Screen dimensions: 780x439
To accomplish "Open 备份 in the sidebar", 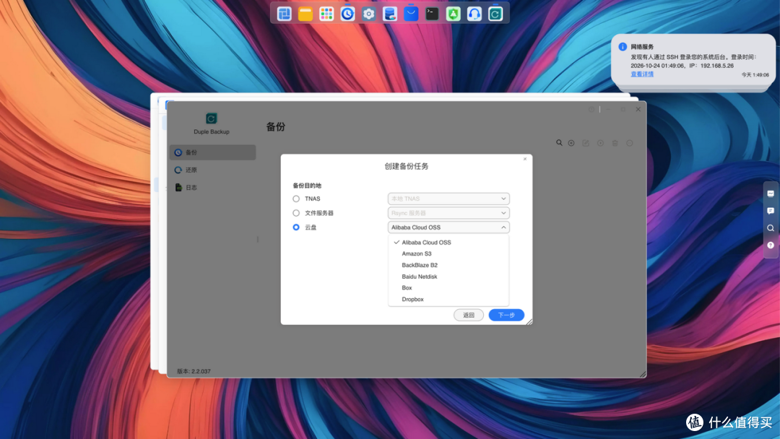I will pos(213,152).
